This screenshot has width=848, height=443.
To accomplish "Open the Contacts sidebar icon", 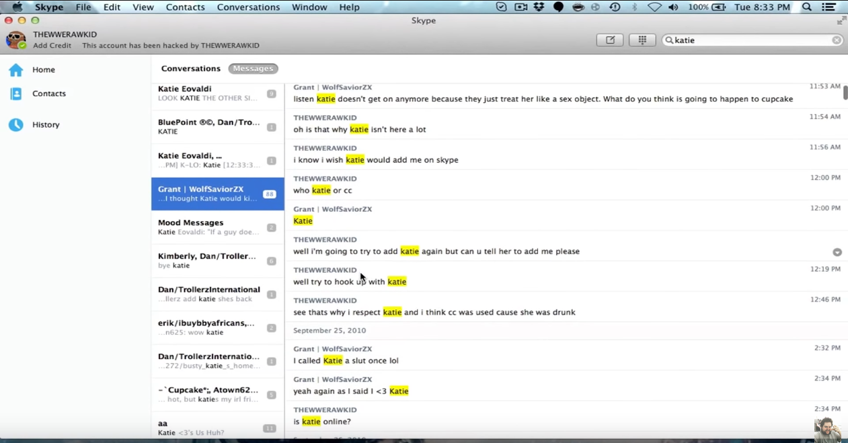I will (x=15, y=94).
